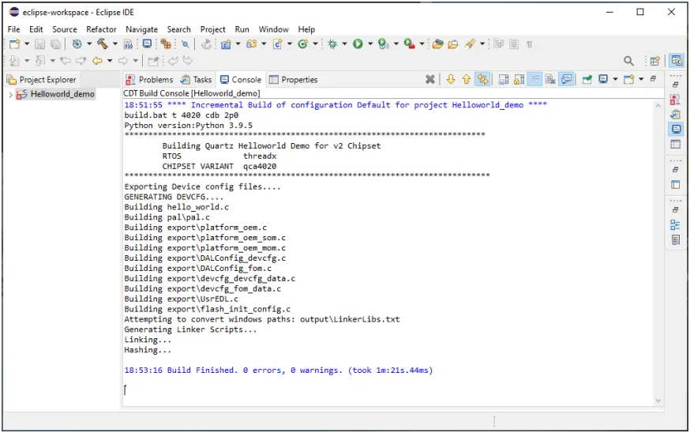Click the Outline view icon in right sidebar
Image resolution: width=690 pixels, height=433 pixels.
(676, 224)
